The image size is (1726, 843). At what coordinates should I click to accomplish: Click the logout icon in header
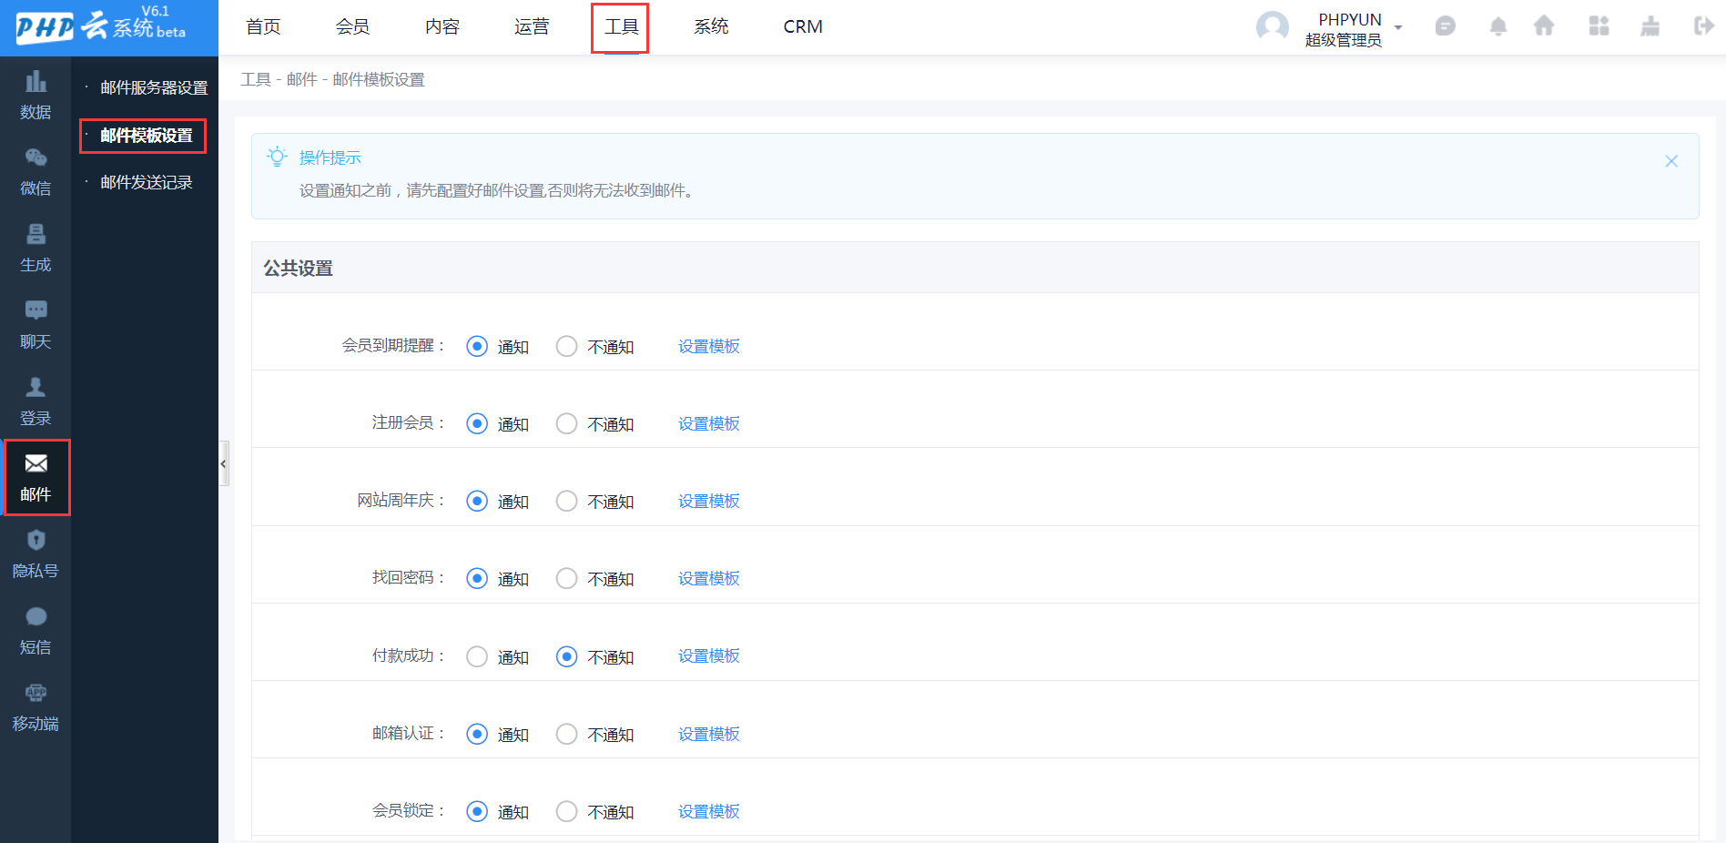(x=1703, y=26)
